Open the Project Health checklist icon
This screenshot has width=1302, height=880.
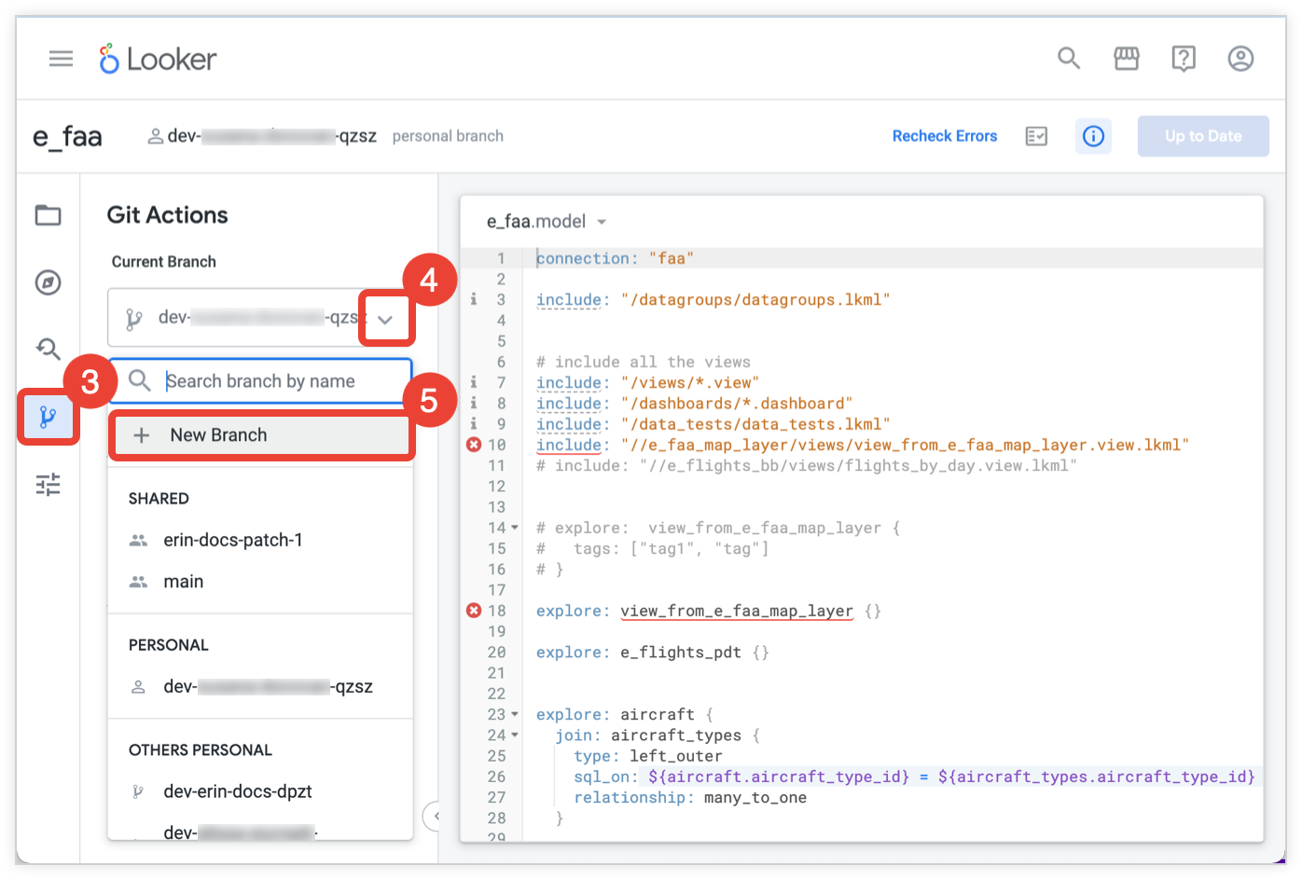tap(1036, 136)
